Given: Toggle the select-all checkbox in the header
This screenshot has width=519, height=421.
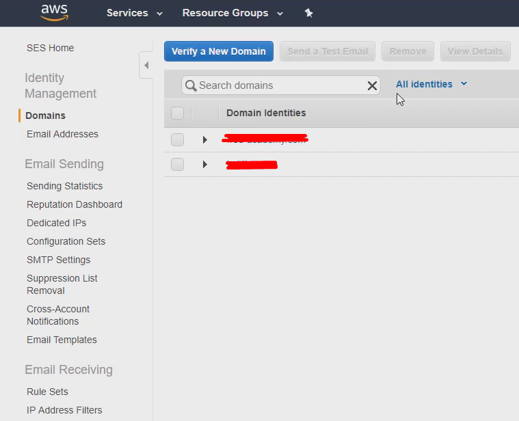Looking at the screenshot, I should [177, 113].
